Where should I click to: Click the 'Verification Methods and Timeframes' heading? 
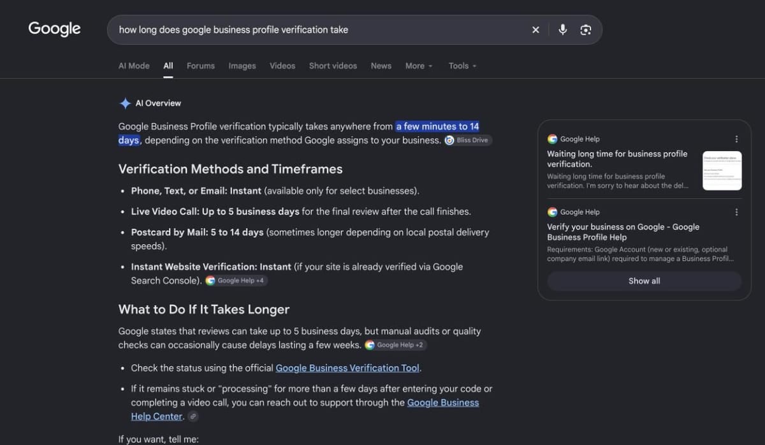pyautogui.click(x=230, y=169)
